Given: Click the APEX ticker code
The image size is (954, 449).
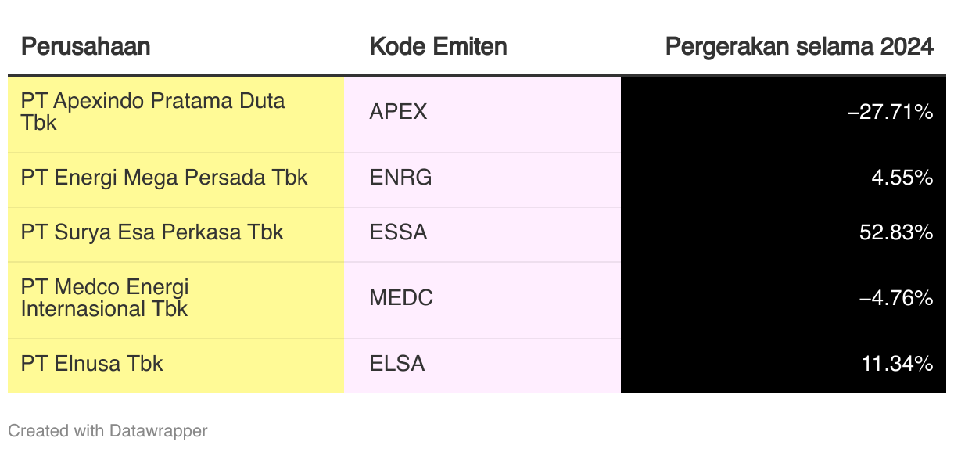Looking at the screenshot, I should click(x=398, y=113).
